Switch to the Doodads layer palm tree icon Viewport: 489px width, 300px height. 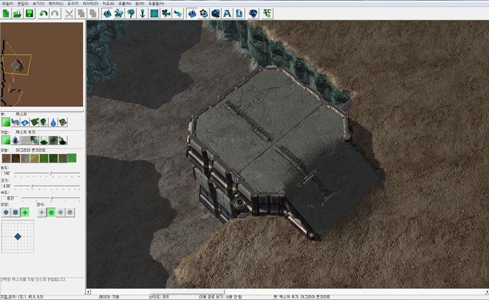pyautogui.click(x=131, y=13)
